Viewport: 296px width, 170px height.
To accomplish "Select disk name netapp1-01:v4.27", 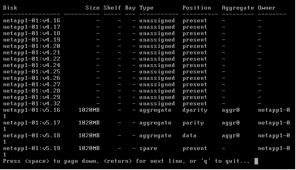I will click(32, 85).
